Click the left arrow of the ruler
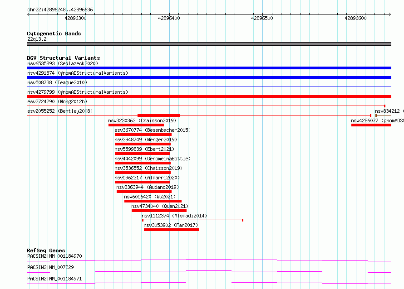Viewport: 404px width, 289px height. (x=28, y=14)
